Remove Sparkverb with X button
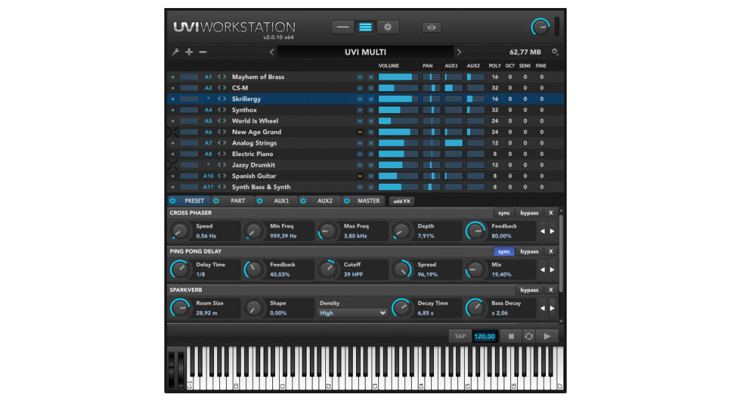731x402 pixels. click(x=551, y=289)
